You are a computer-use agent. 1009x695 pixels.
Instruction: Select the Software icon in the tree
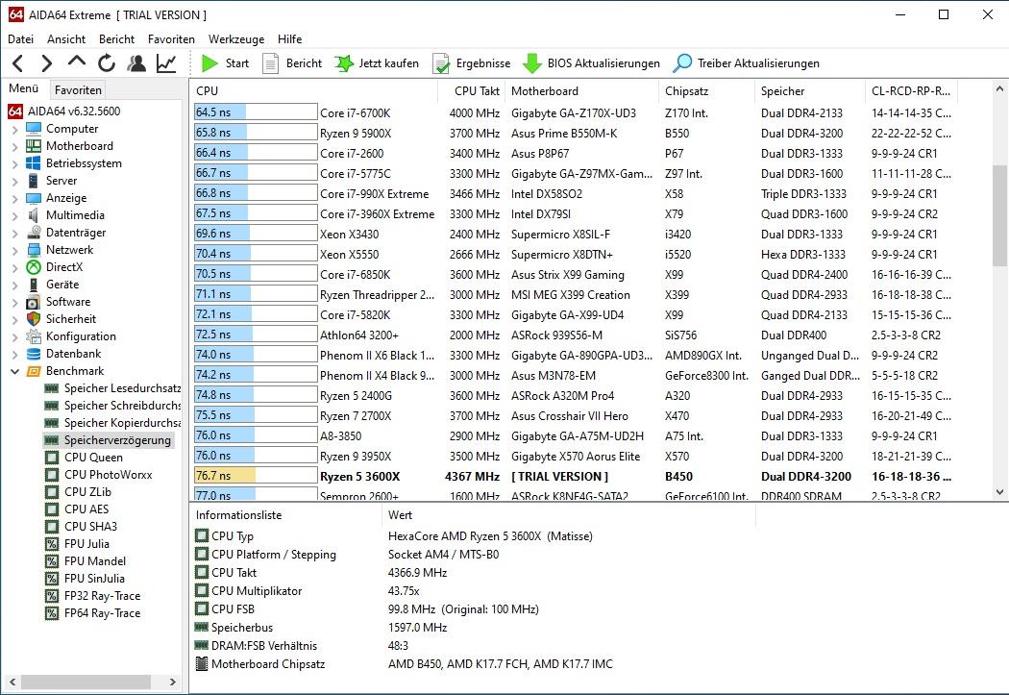(34, 302)
